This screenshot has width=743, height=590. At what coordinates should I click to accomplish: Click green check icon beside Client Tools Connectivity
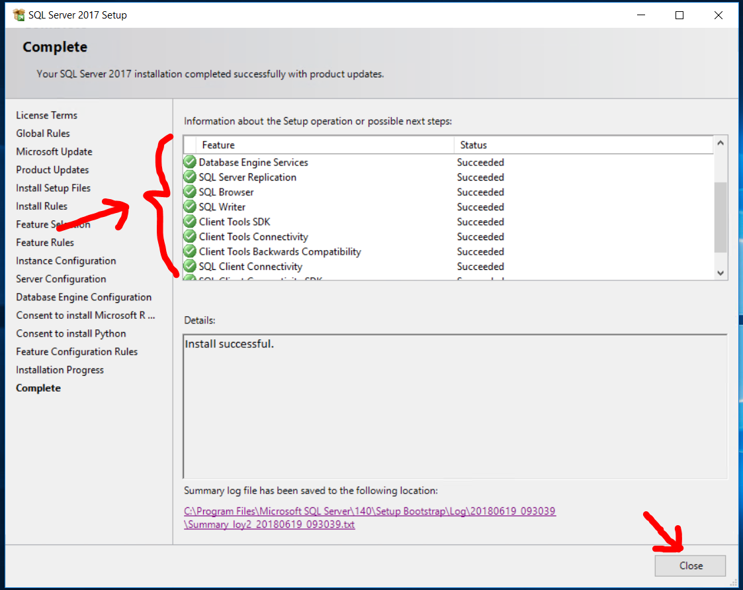(190, 237)
